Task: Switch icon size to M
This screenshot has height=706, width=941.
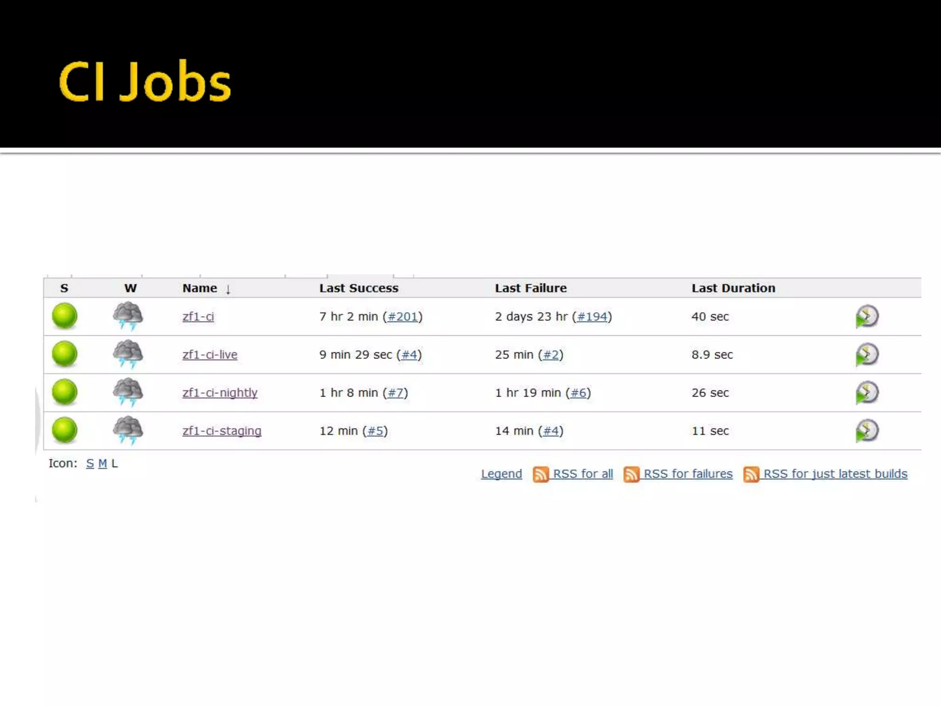Action: point(102,463)
